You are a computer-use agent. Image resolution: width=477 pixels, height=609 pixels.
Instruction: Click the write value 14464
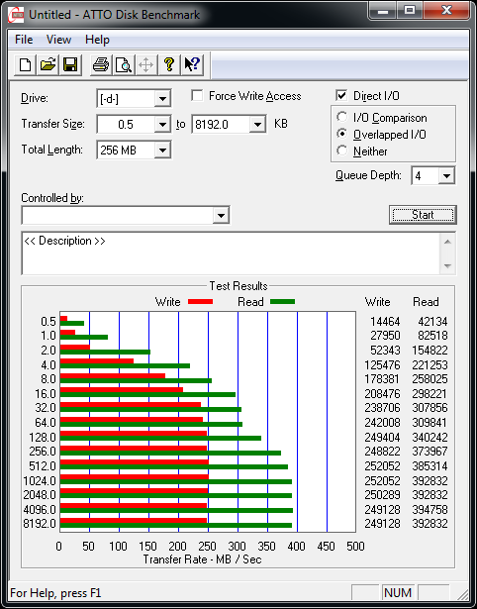385,322
